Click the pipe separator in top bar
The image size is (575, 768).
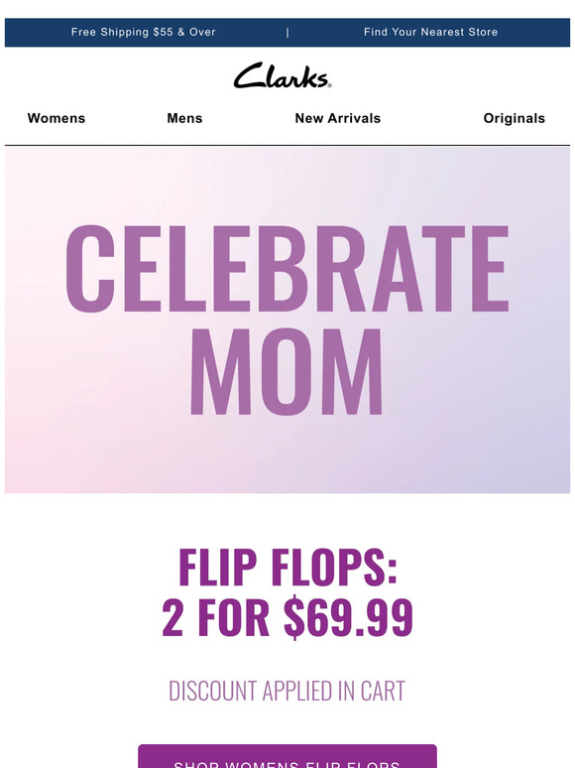[287, 33]
